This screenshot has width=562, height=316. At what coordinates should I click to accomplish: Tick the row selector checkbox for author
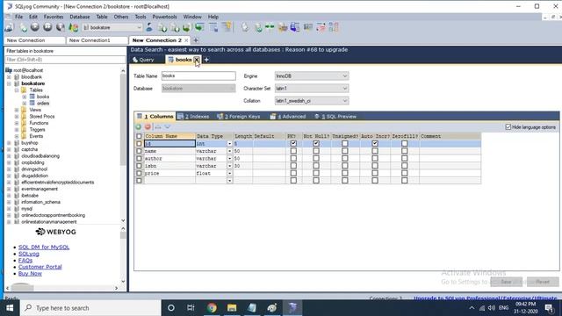[139, 158]
